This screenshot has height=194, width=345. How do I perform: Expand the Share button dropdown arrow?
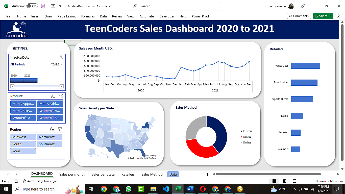pyautogui.click(x=331, y=16)
